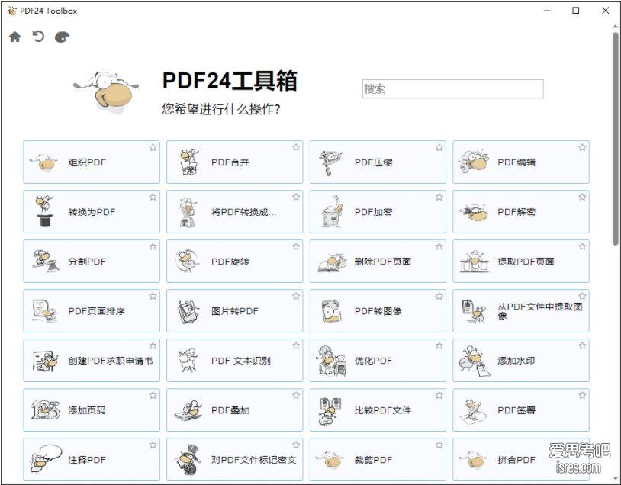Toggle favorite star on 分割PDF
Viewport: 621px width, 485px height.
(153, 246)
